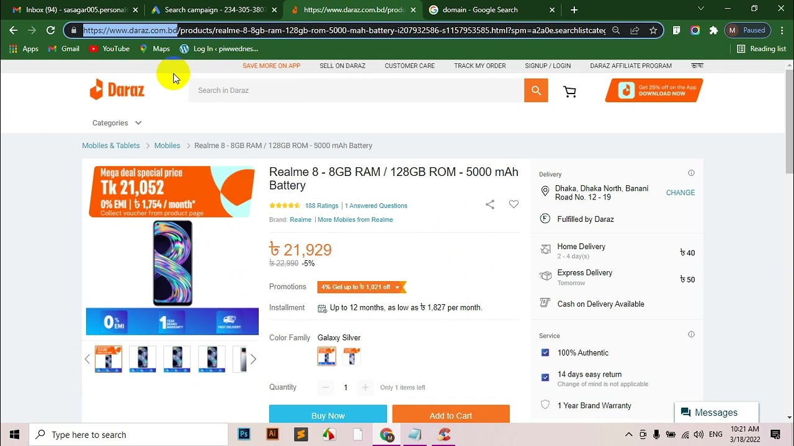Screen dimensions: 794x446
Task: Open Delivery info icon
Action: [691, 173]
